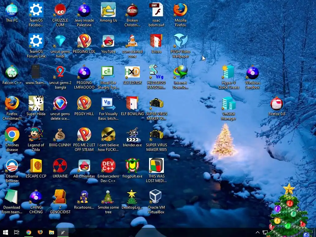Viewport: 316px width, 237px height.
Task: Open the ESCAPE CCP icon
Action: 36,166
